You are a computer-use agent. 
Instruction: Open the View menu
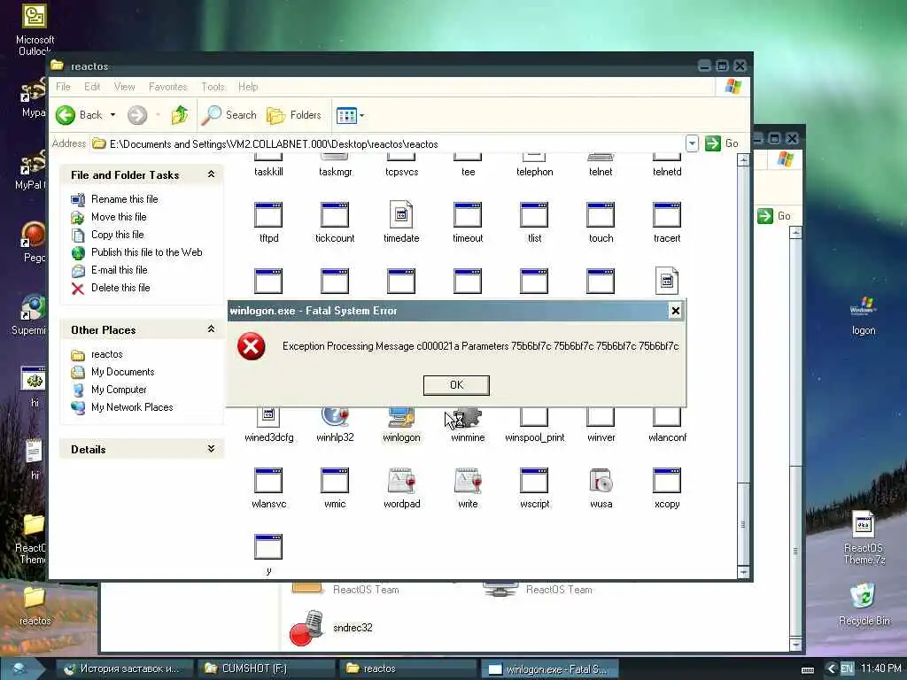[124, 87]
